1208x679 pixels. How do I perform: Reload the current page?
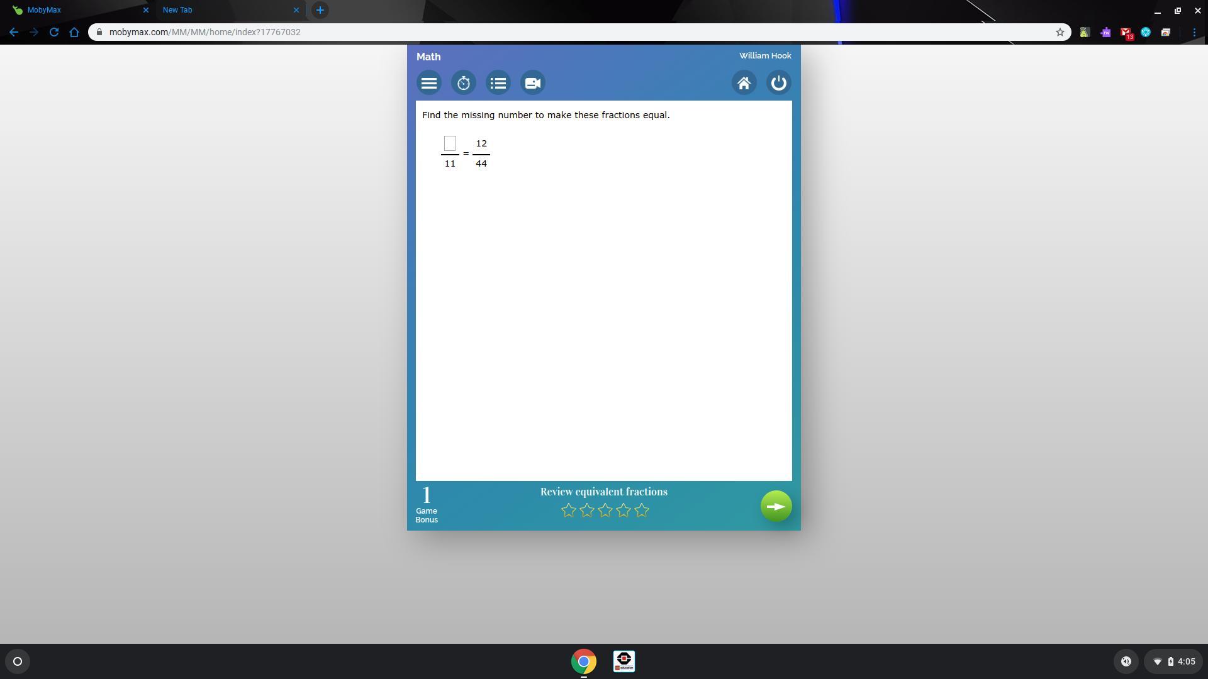coord(54,32)
